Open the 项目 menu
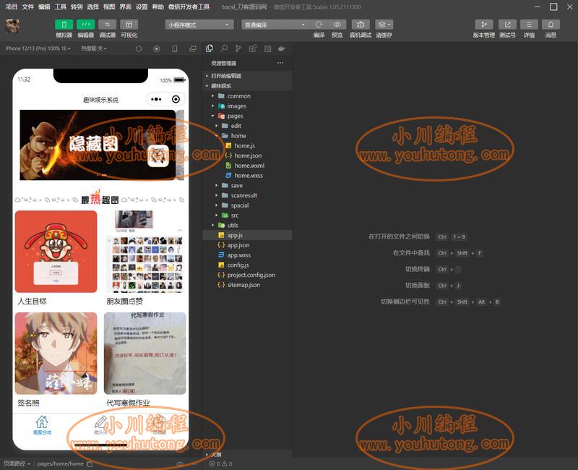Viewport: 578px width, 470px height. coord(12,7)
